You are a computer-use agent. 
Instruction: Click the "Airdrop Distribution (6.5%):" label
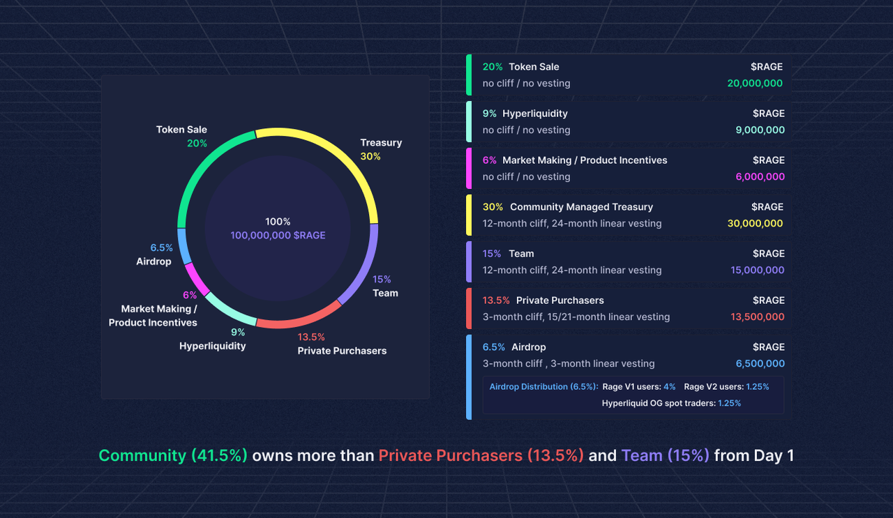point(543,387)
